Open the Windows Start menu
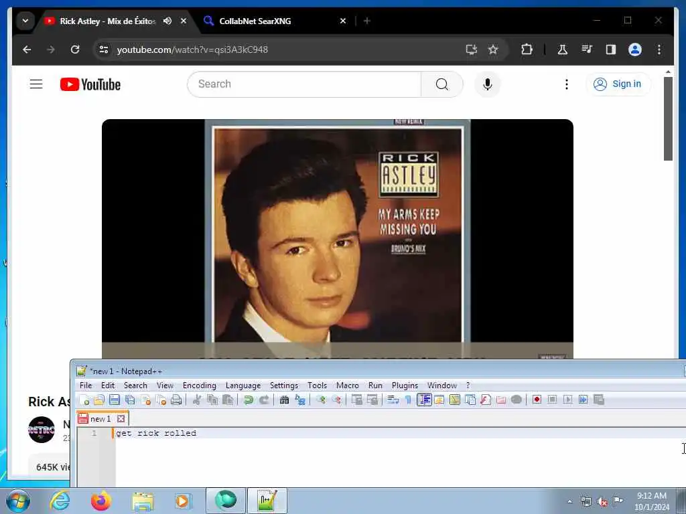 click(x=18, y=501)
